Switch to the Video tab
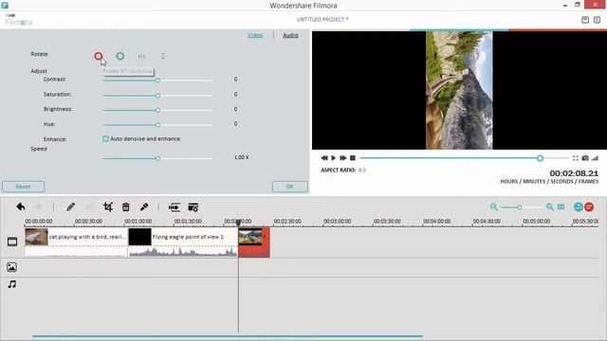607x341 pixels. (x=255, y=35)
